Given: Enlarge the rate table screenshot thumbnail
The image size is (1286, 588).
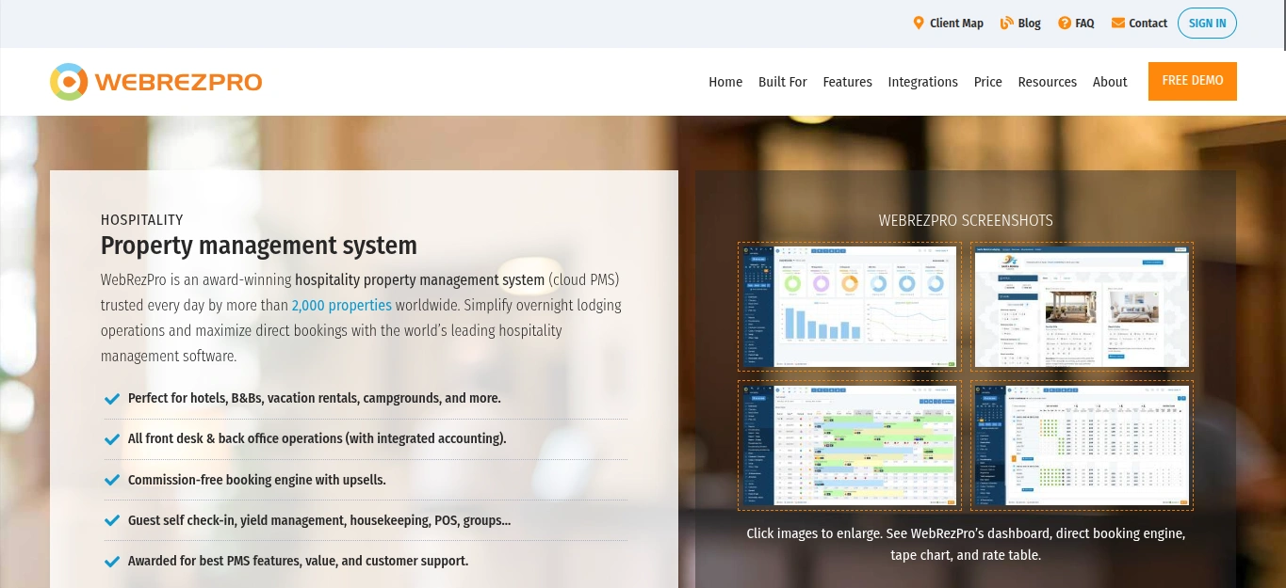Looking at the screenshot, I should [x=1083, y=446].
